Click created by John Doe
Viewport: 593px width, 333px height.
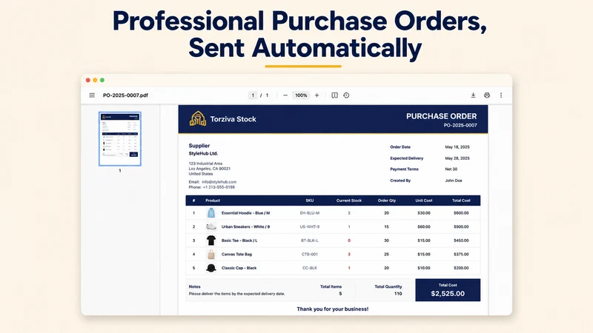pyautogui.click(x=454, y=181)
